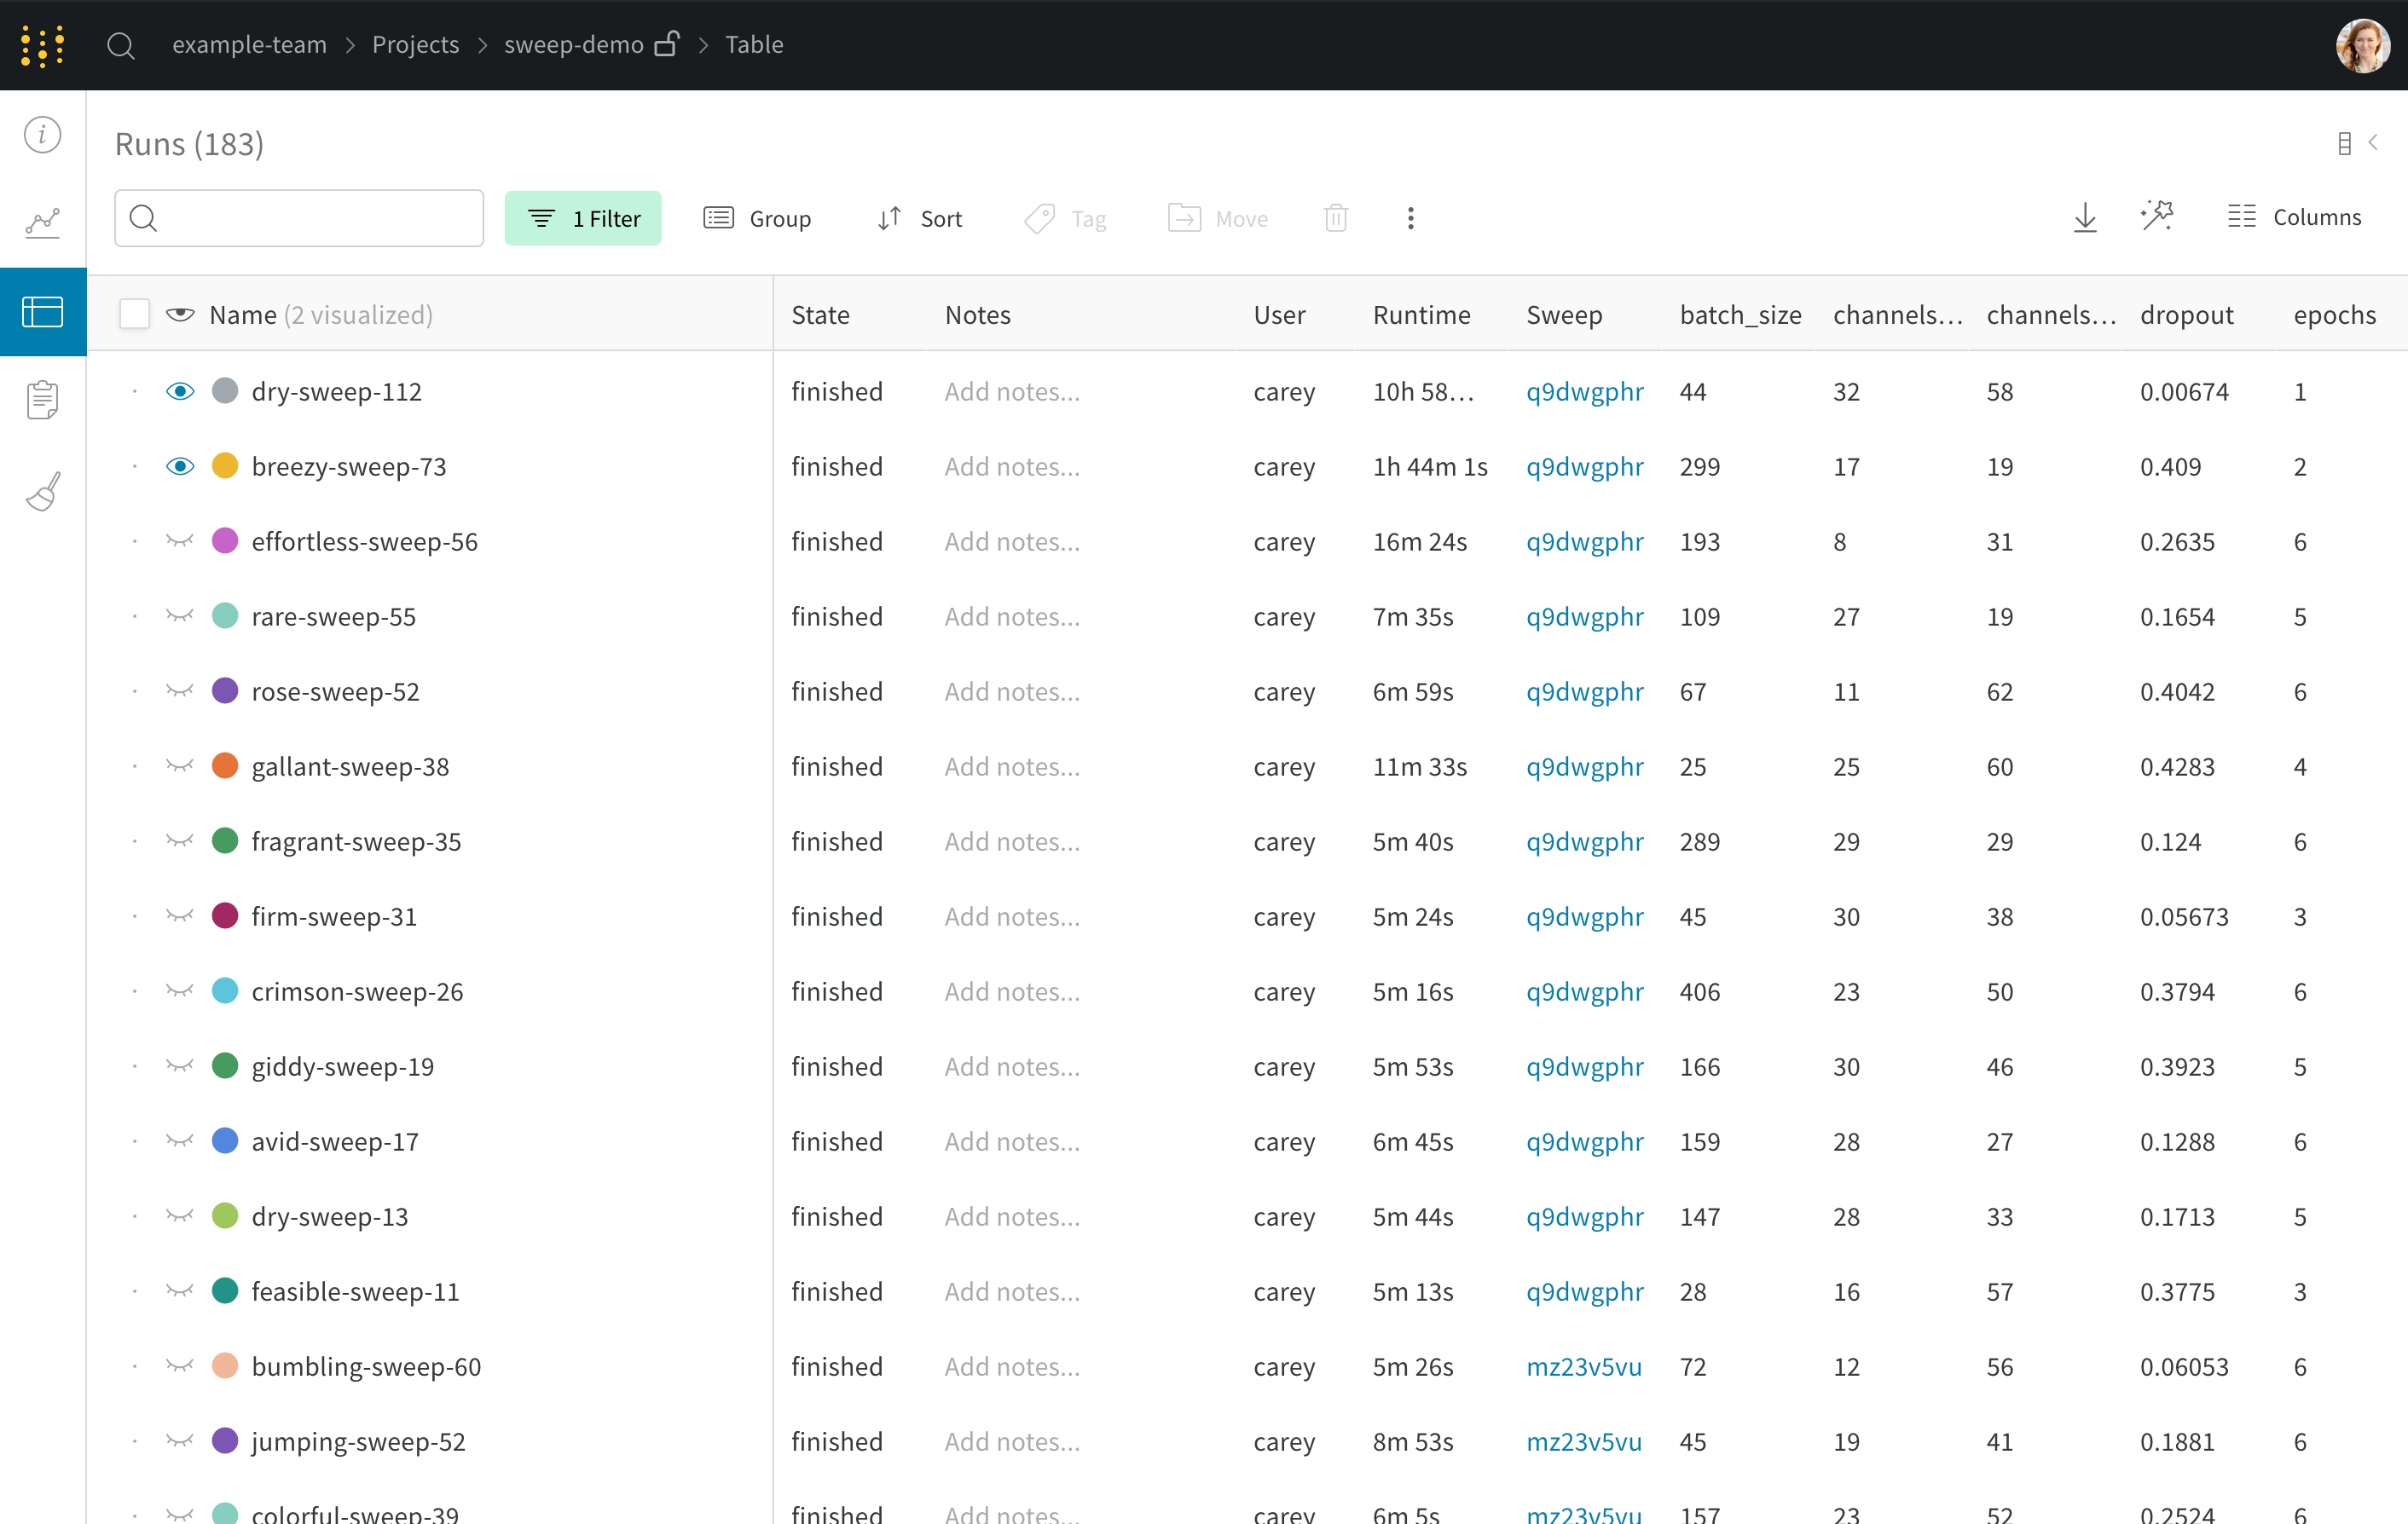This screenshot has width=2408, height=1524.
Task: Open sweep link mz23v5vu for bumbling-sweep-60
Action: click(1583, 1366)
